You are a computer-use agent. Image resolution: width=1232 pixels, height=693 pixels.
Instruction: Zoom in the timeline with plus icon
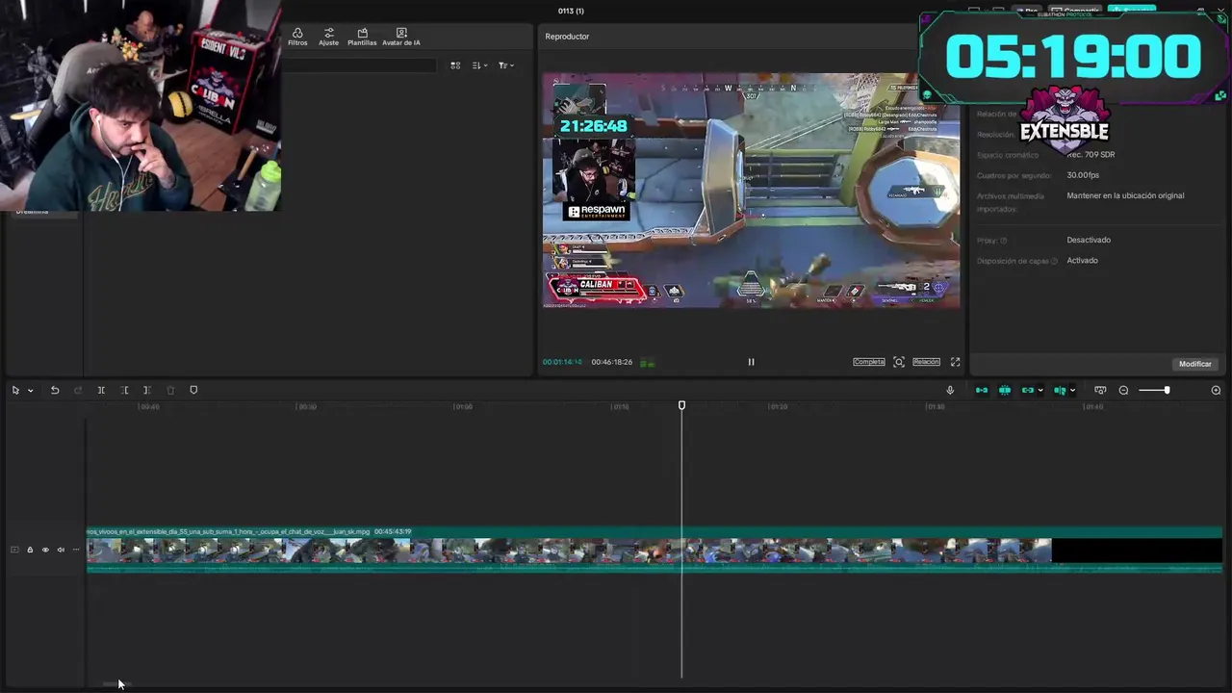coord(1216,390)
